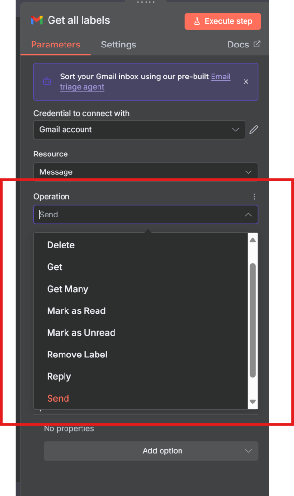This screenshot has width=294, height=496.
Task: Click the scrollbar down arrow
Action: [x=252, y=402]
